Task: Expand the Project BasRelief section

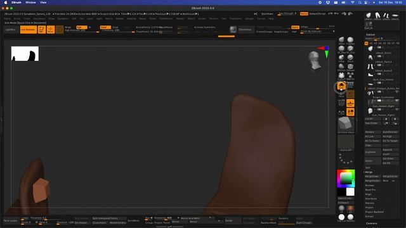Action: [374, 212]
